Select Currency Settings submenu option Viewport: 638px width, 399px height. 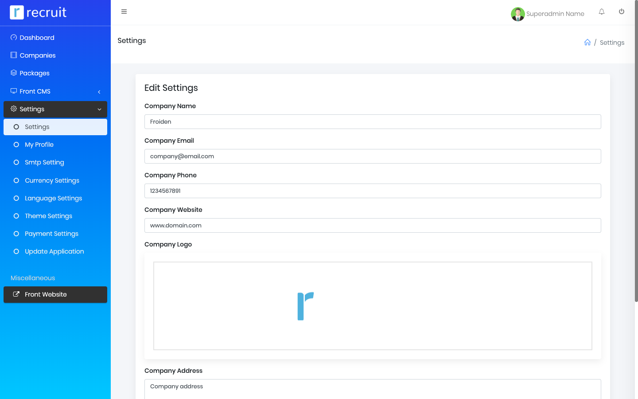(52, 180)
